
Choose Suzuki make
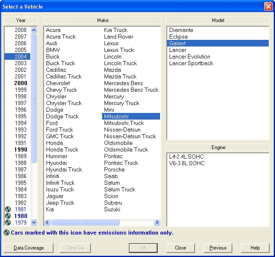(112, 209)
